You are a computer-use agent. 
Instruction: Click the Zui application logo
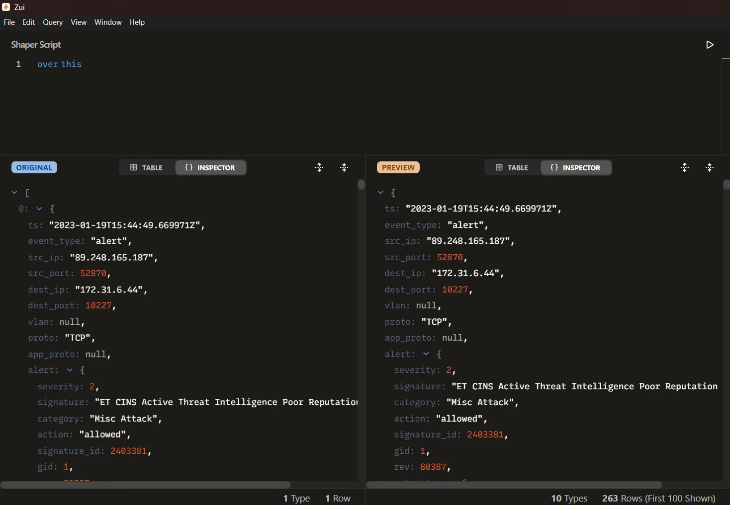pyautogui.click(x=6, y=7)
